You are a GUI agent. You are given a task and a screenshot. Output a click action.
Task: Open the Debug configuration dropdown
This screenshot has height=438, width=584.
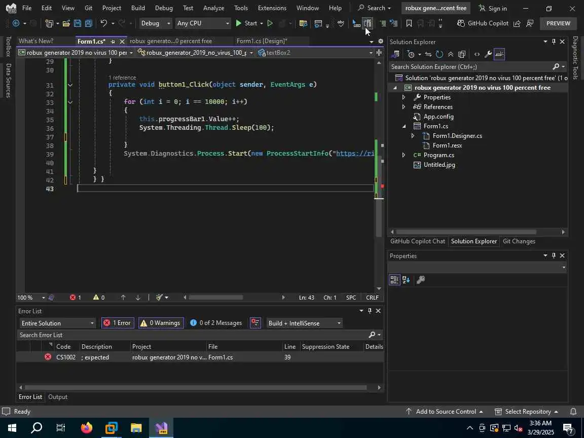(155, 23)
